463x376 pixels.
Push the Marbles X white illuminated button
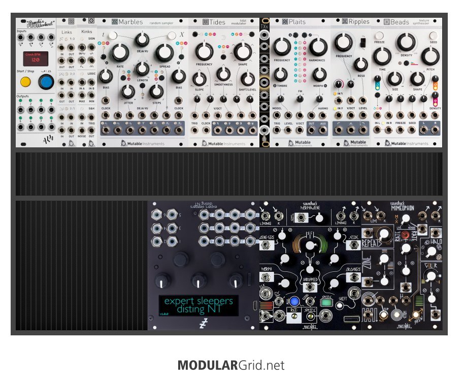tap(172, 36)
